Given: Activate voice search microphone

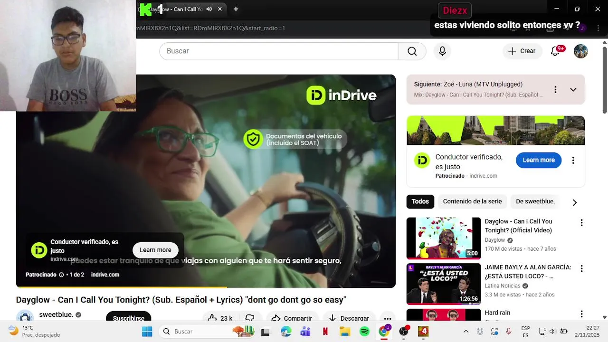Looking at the screenshot, I should [x=442, y=51].
